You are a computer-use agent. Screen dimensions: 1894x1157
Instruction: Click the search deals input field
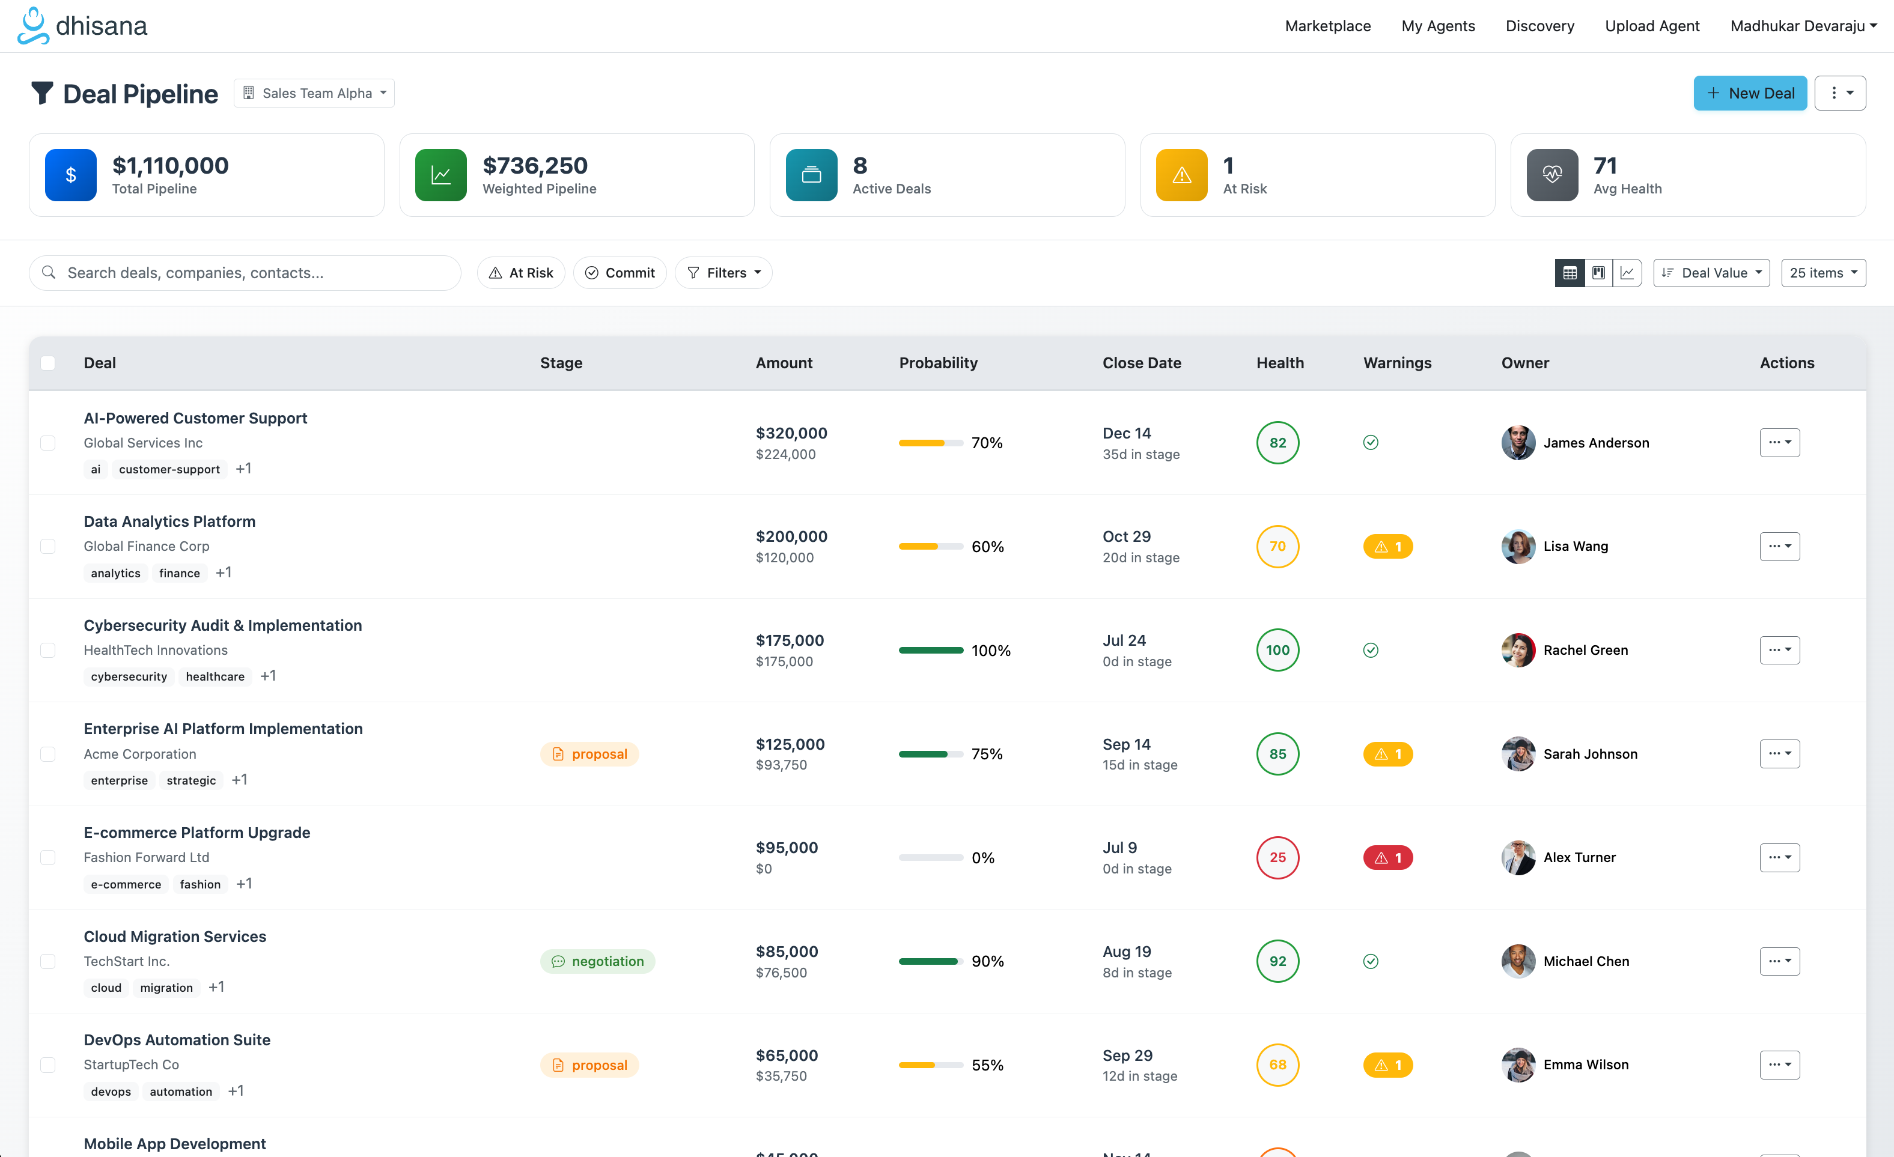coord(246,273)
